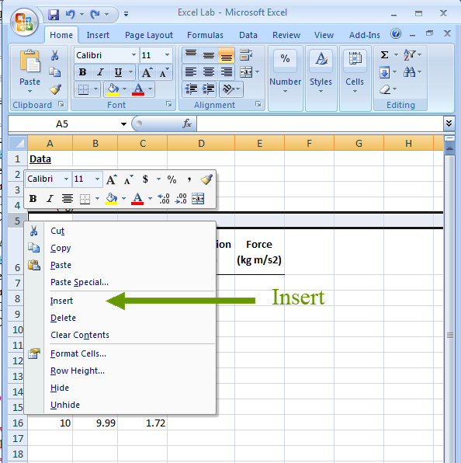Toggle Bottom Align highlighted button
The width and height of the screenshot is (461, 463).
pos(226,55)
